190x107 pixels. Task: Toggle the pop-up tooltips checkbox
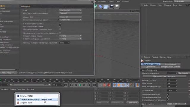[60, 23]
